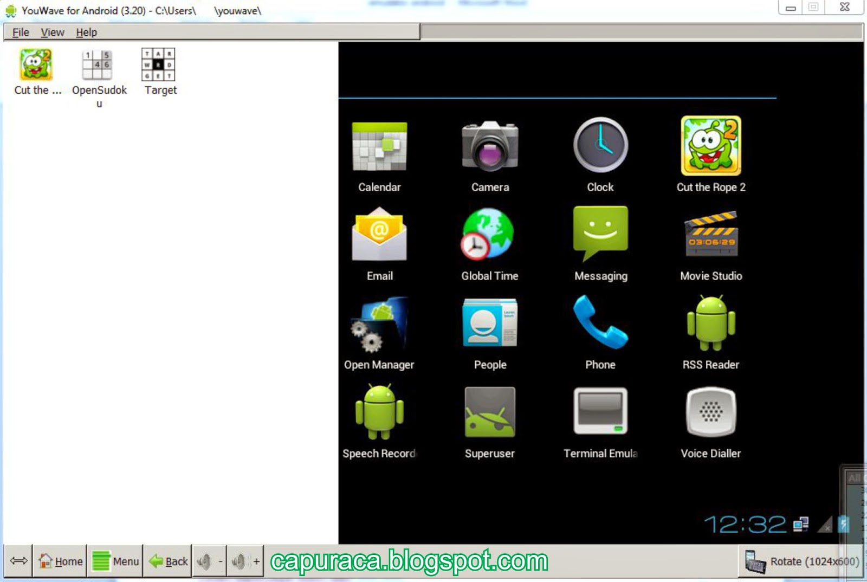Decrease volume with minus speaker button
Image resolution: width=867 pixels, height=582 pixels.
(210, 561)
